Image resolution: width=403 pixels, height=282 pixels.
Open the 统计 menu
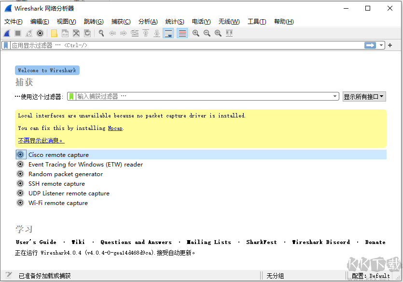[x=174, y=22]
